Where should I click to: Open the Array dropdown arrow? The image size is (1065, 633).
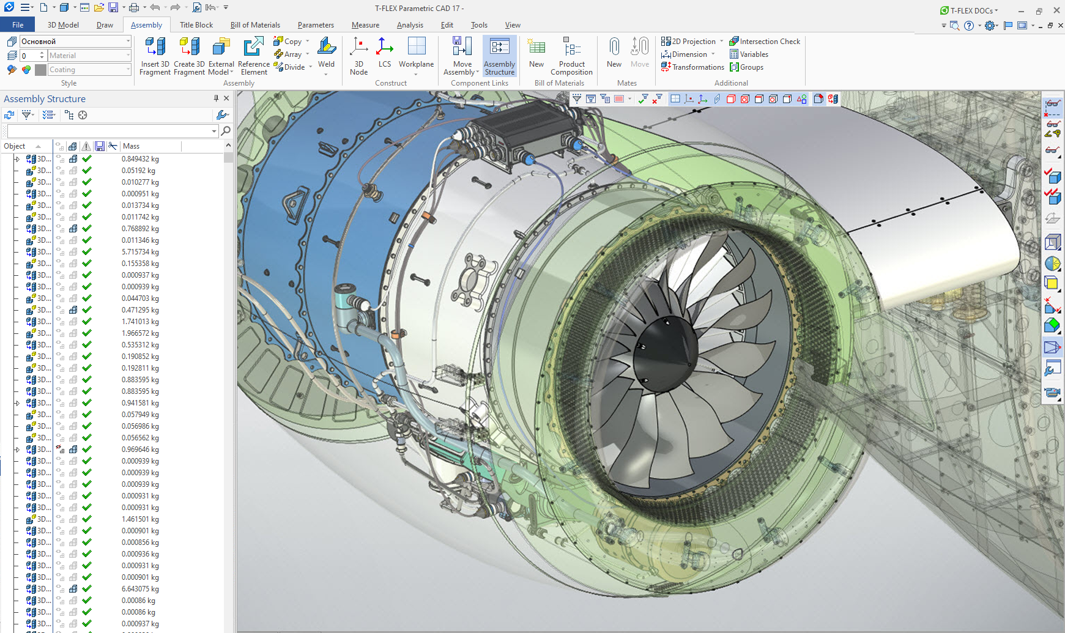coord(308,54)
